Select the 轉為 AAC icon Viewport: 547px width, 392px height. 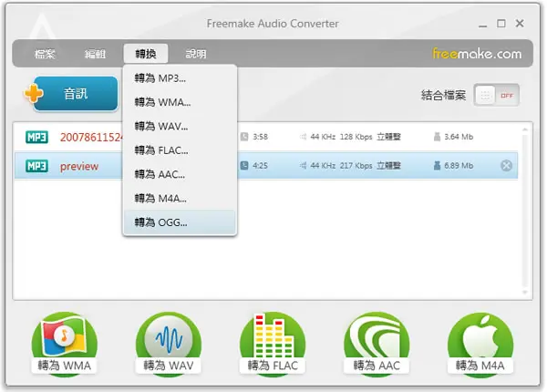(377, 344)
